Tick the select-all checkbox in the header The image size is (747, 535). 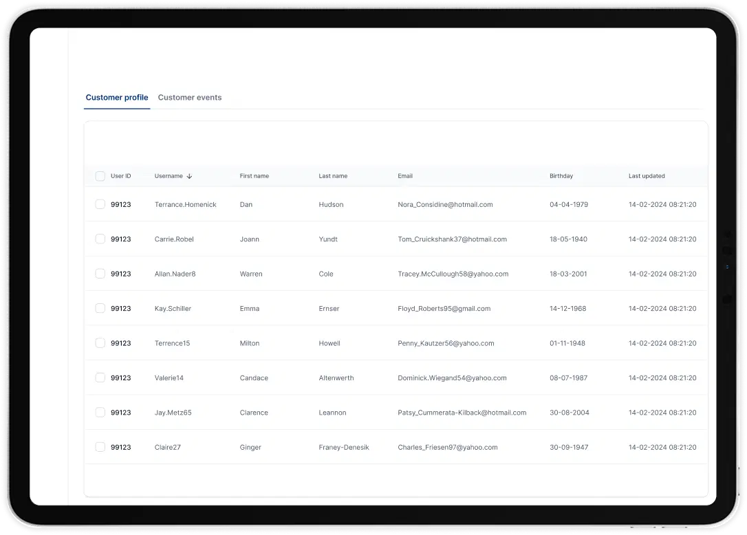(x=100, y=176)
